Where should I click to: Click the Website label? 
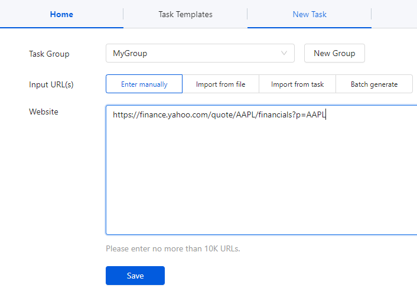click(44, 112)
